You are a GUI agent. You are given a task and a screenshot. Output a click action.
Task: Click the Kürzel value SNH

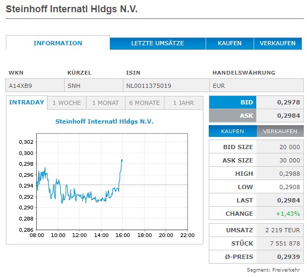[74, 86]
